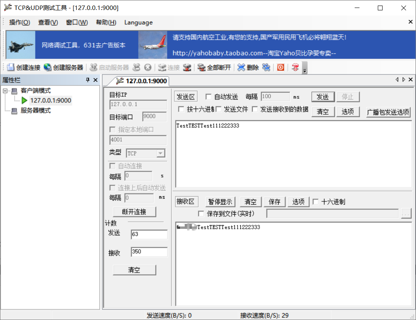
Task: Click the 创建连接 toolbar icon
Action: pyautogui.click(x=10, y=67)
